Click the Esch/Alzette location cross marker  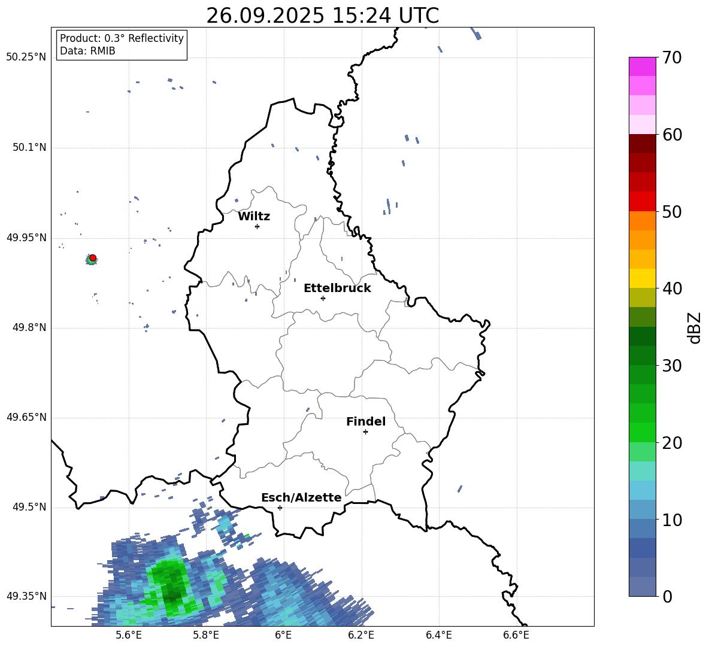tap(280, 508)
